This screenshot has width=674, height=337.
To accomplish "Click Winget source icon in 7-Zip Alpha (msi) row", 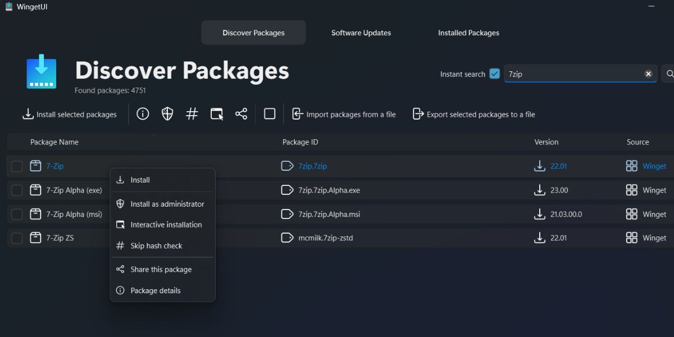I will coord(632,214).
